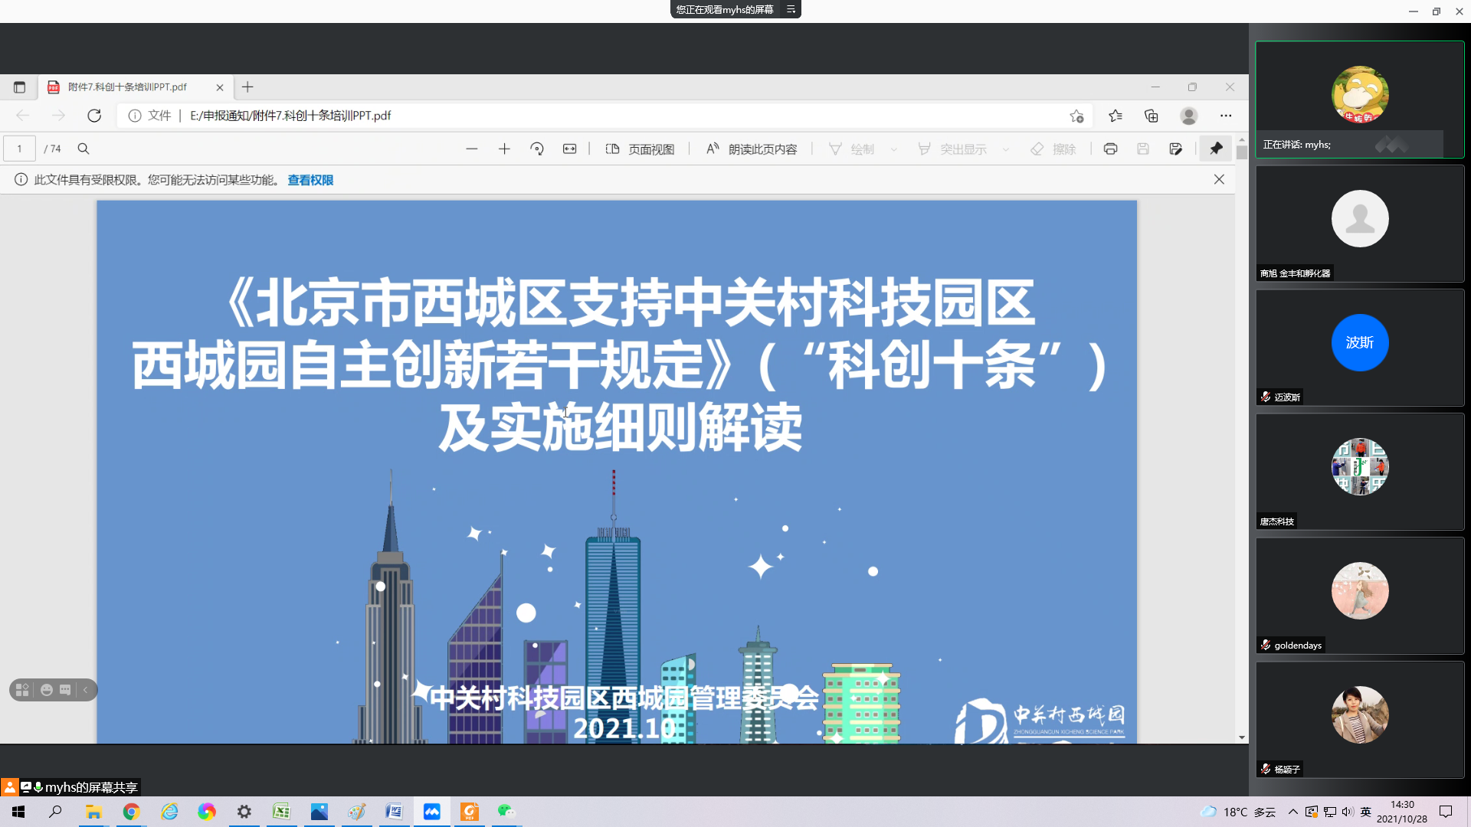Open Edge settings and more menu
Viewport: 1471px width, 827px height.
pos(1226,116)
